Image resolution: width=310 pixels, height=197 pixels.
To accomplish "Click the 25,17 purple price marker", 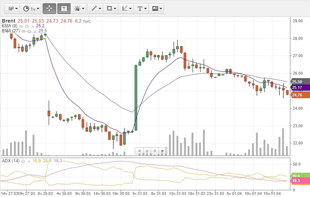I will [299, 87].
